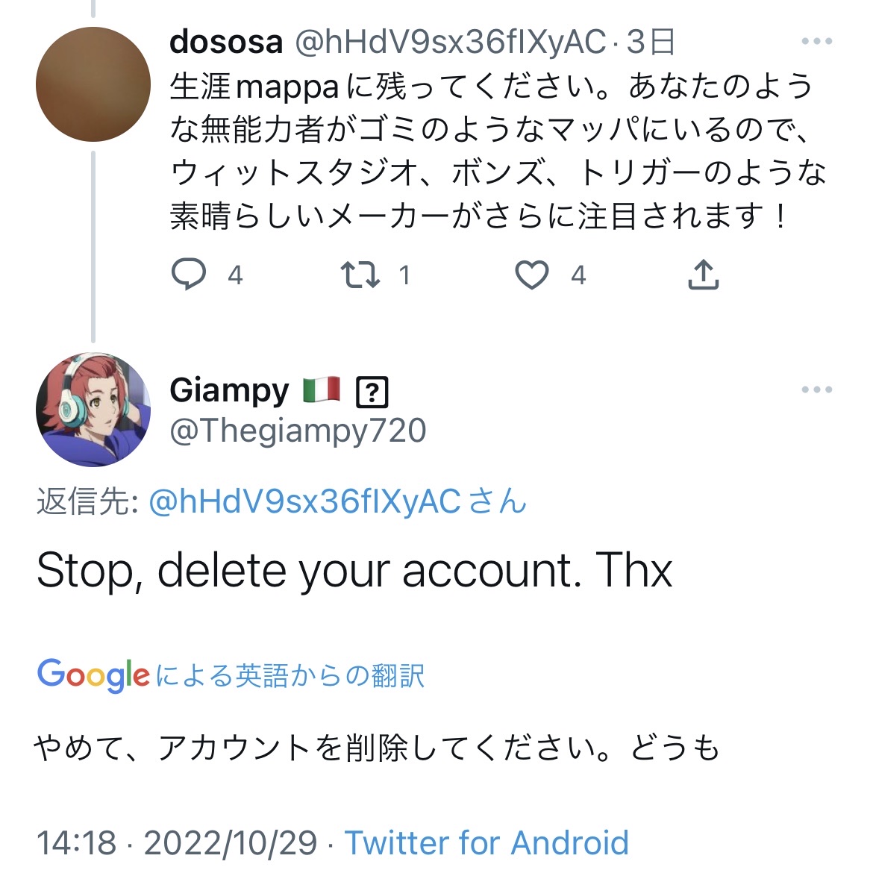Tap the Italian flag emoji next to Giampy
Screen dimensions: 873x879
(x=322, y=390)
